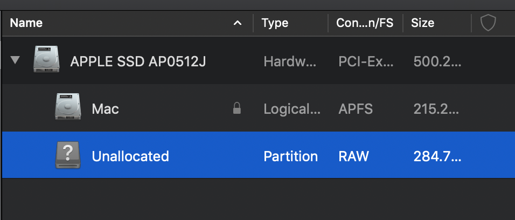Click the APFS file system cell

click(356, 109)
